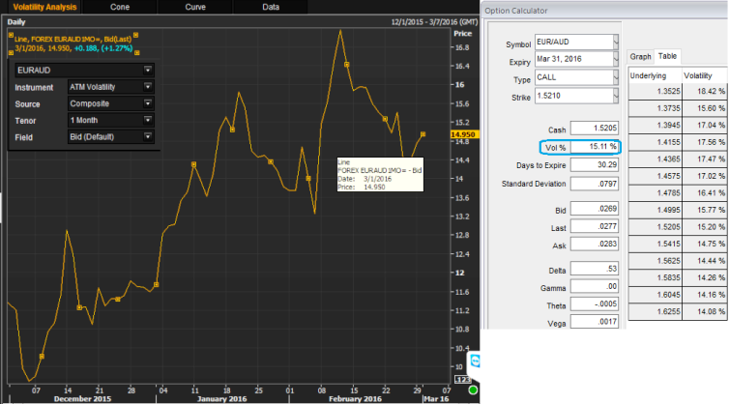This screenshot has width=729, height=404.
Task: Click the TeamViewer icon at chart edge
Action: [475, 361]
